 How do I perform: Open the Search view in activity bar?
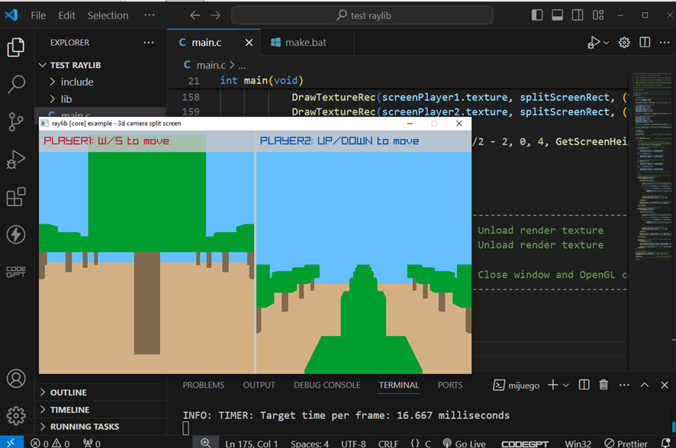[16, 84]
